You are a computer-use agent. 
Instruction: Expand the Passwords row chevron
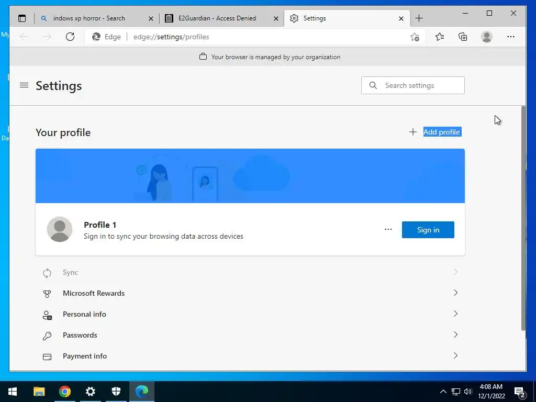pos(455,334)
